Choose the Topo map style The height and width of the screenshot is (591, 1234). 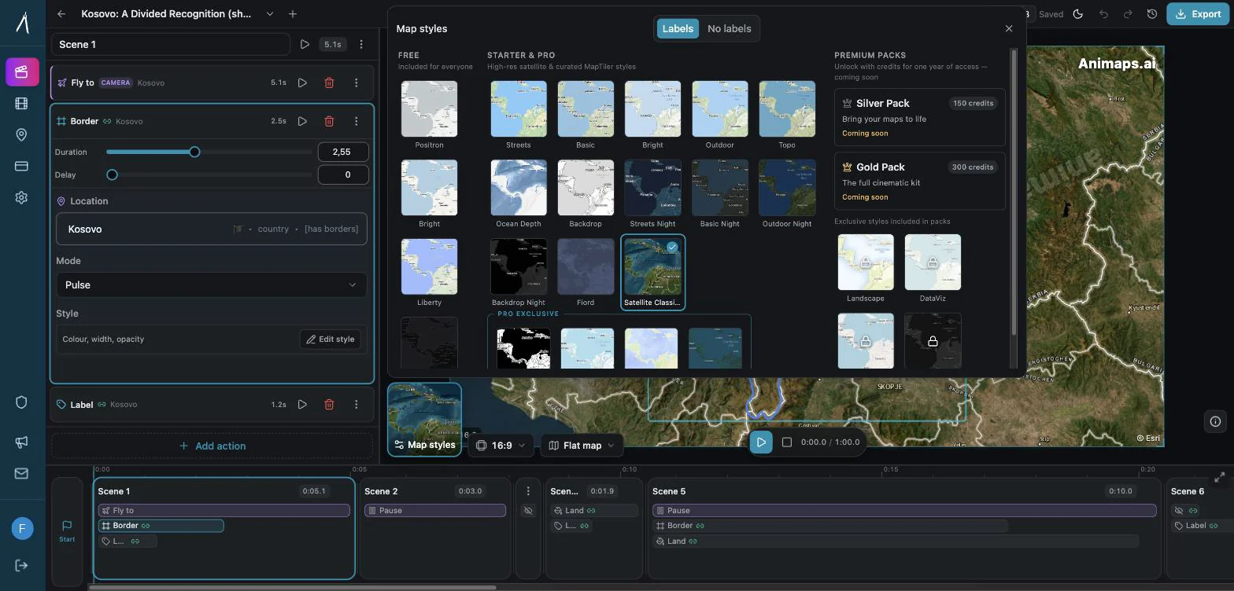pos(787,115)
